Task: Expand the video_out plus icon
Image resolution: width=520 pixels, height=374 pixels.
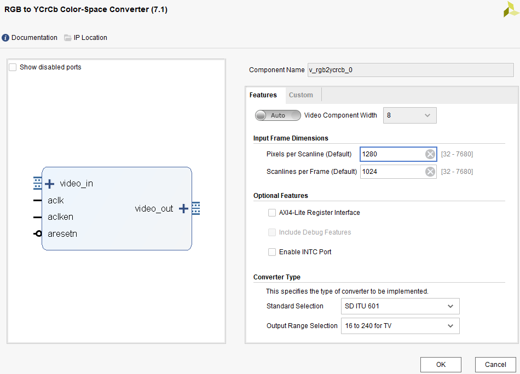Action: tap(183, 208)
